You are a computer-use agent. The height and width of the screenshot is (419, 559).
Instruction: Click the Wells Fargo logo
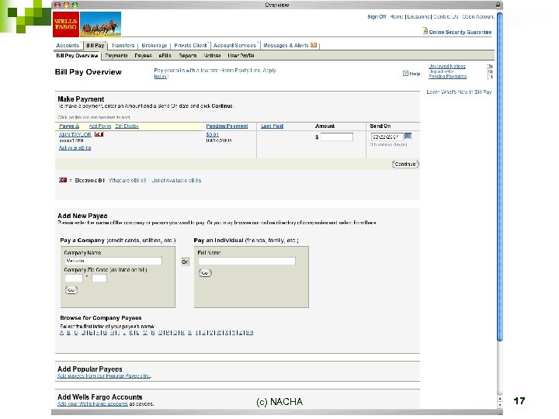point(65,24)
